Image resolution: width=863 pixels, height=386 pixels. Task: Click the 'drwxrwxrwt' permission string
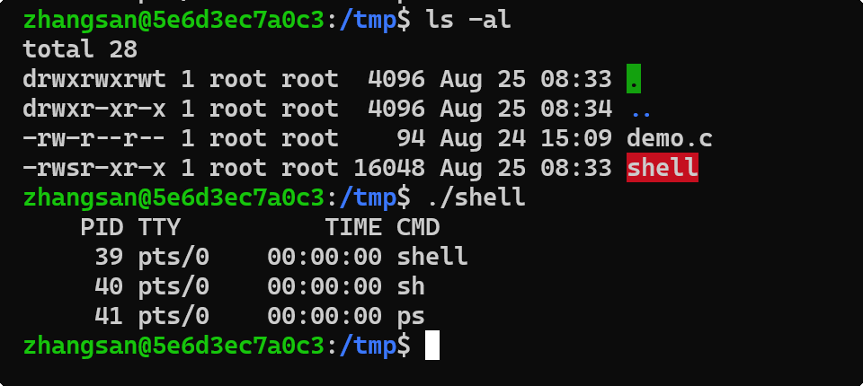pyautogui.click(x=94, y=79)
